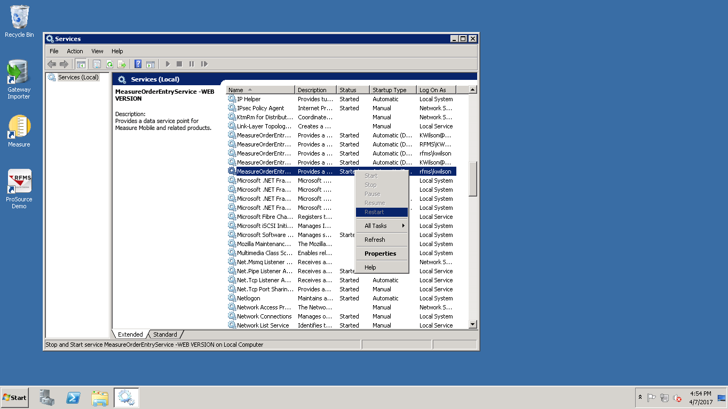Screen dimensions: 728x409
Task: Select the Recycle Bin desktop icon
Action: [x=19, y=22]
